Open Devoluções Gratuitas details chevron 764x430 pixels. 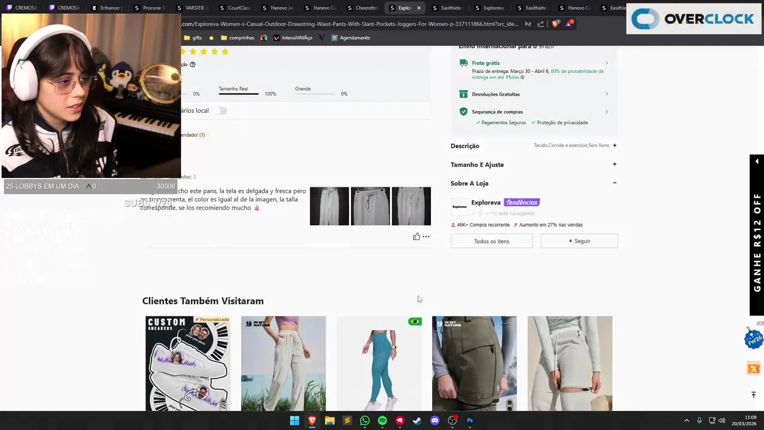point(606,94)
